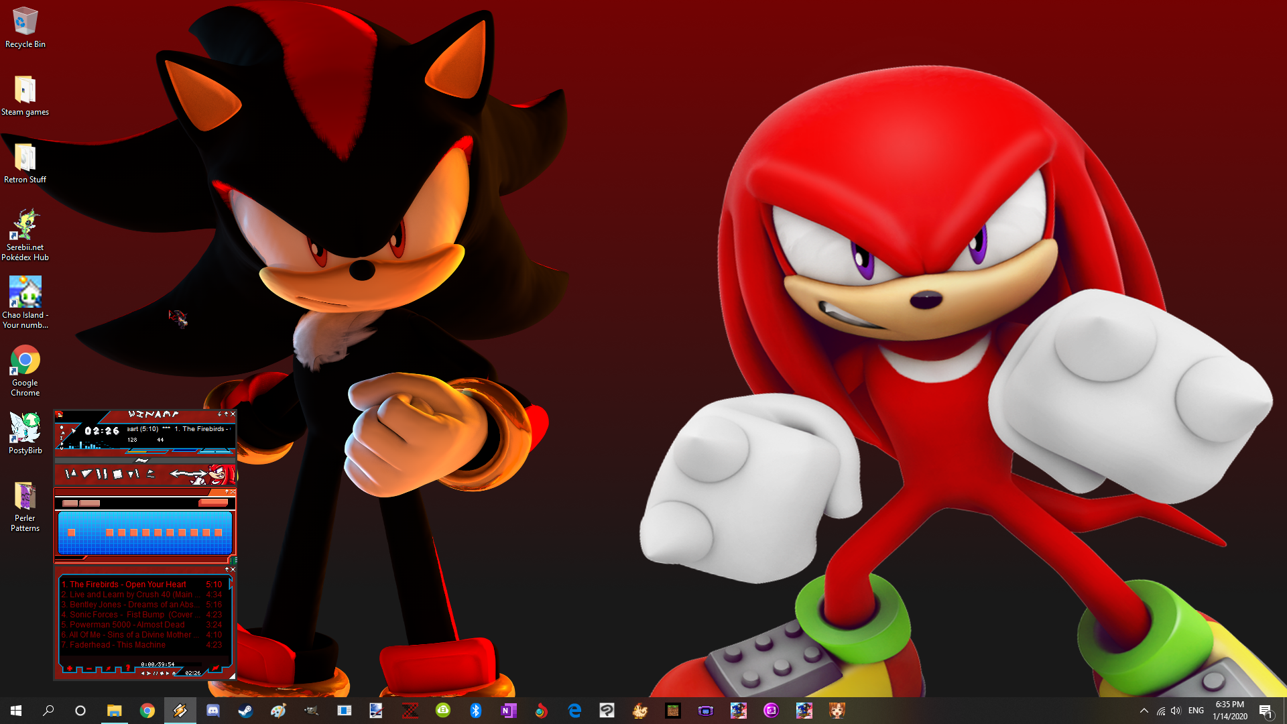This screenshot has width=1287, height=724.
Task: Expand the hidden system tray icons
Action: click(1144, 711)
